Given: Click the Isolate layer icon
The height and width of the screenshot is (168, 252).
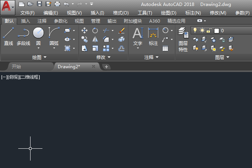Looking at the screenshot, I should pyautogui.click(x=204, y=39).
